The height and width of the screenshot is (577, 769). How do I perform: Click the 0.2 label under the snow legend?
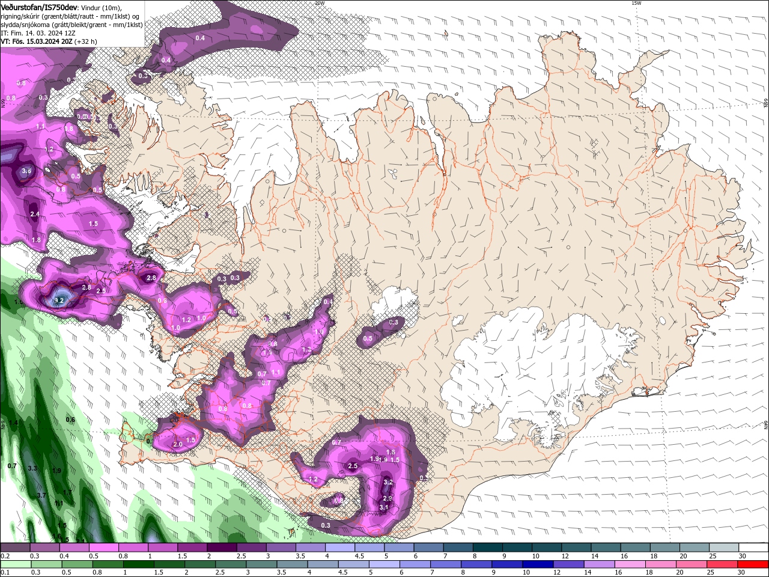5,556
